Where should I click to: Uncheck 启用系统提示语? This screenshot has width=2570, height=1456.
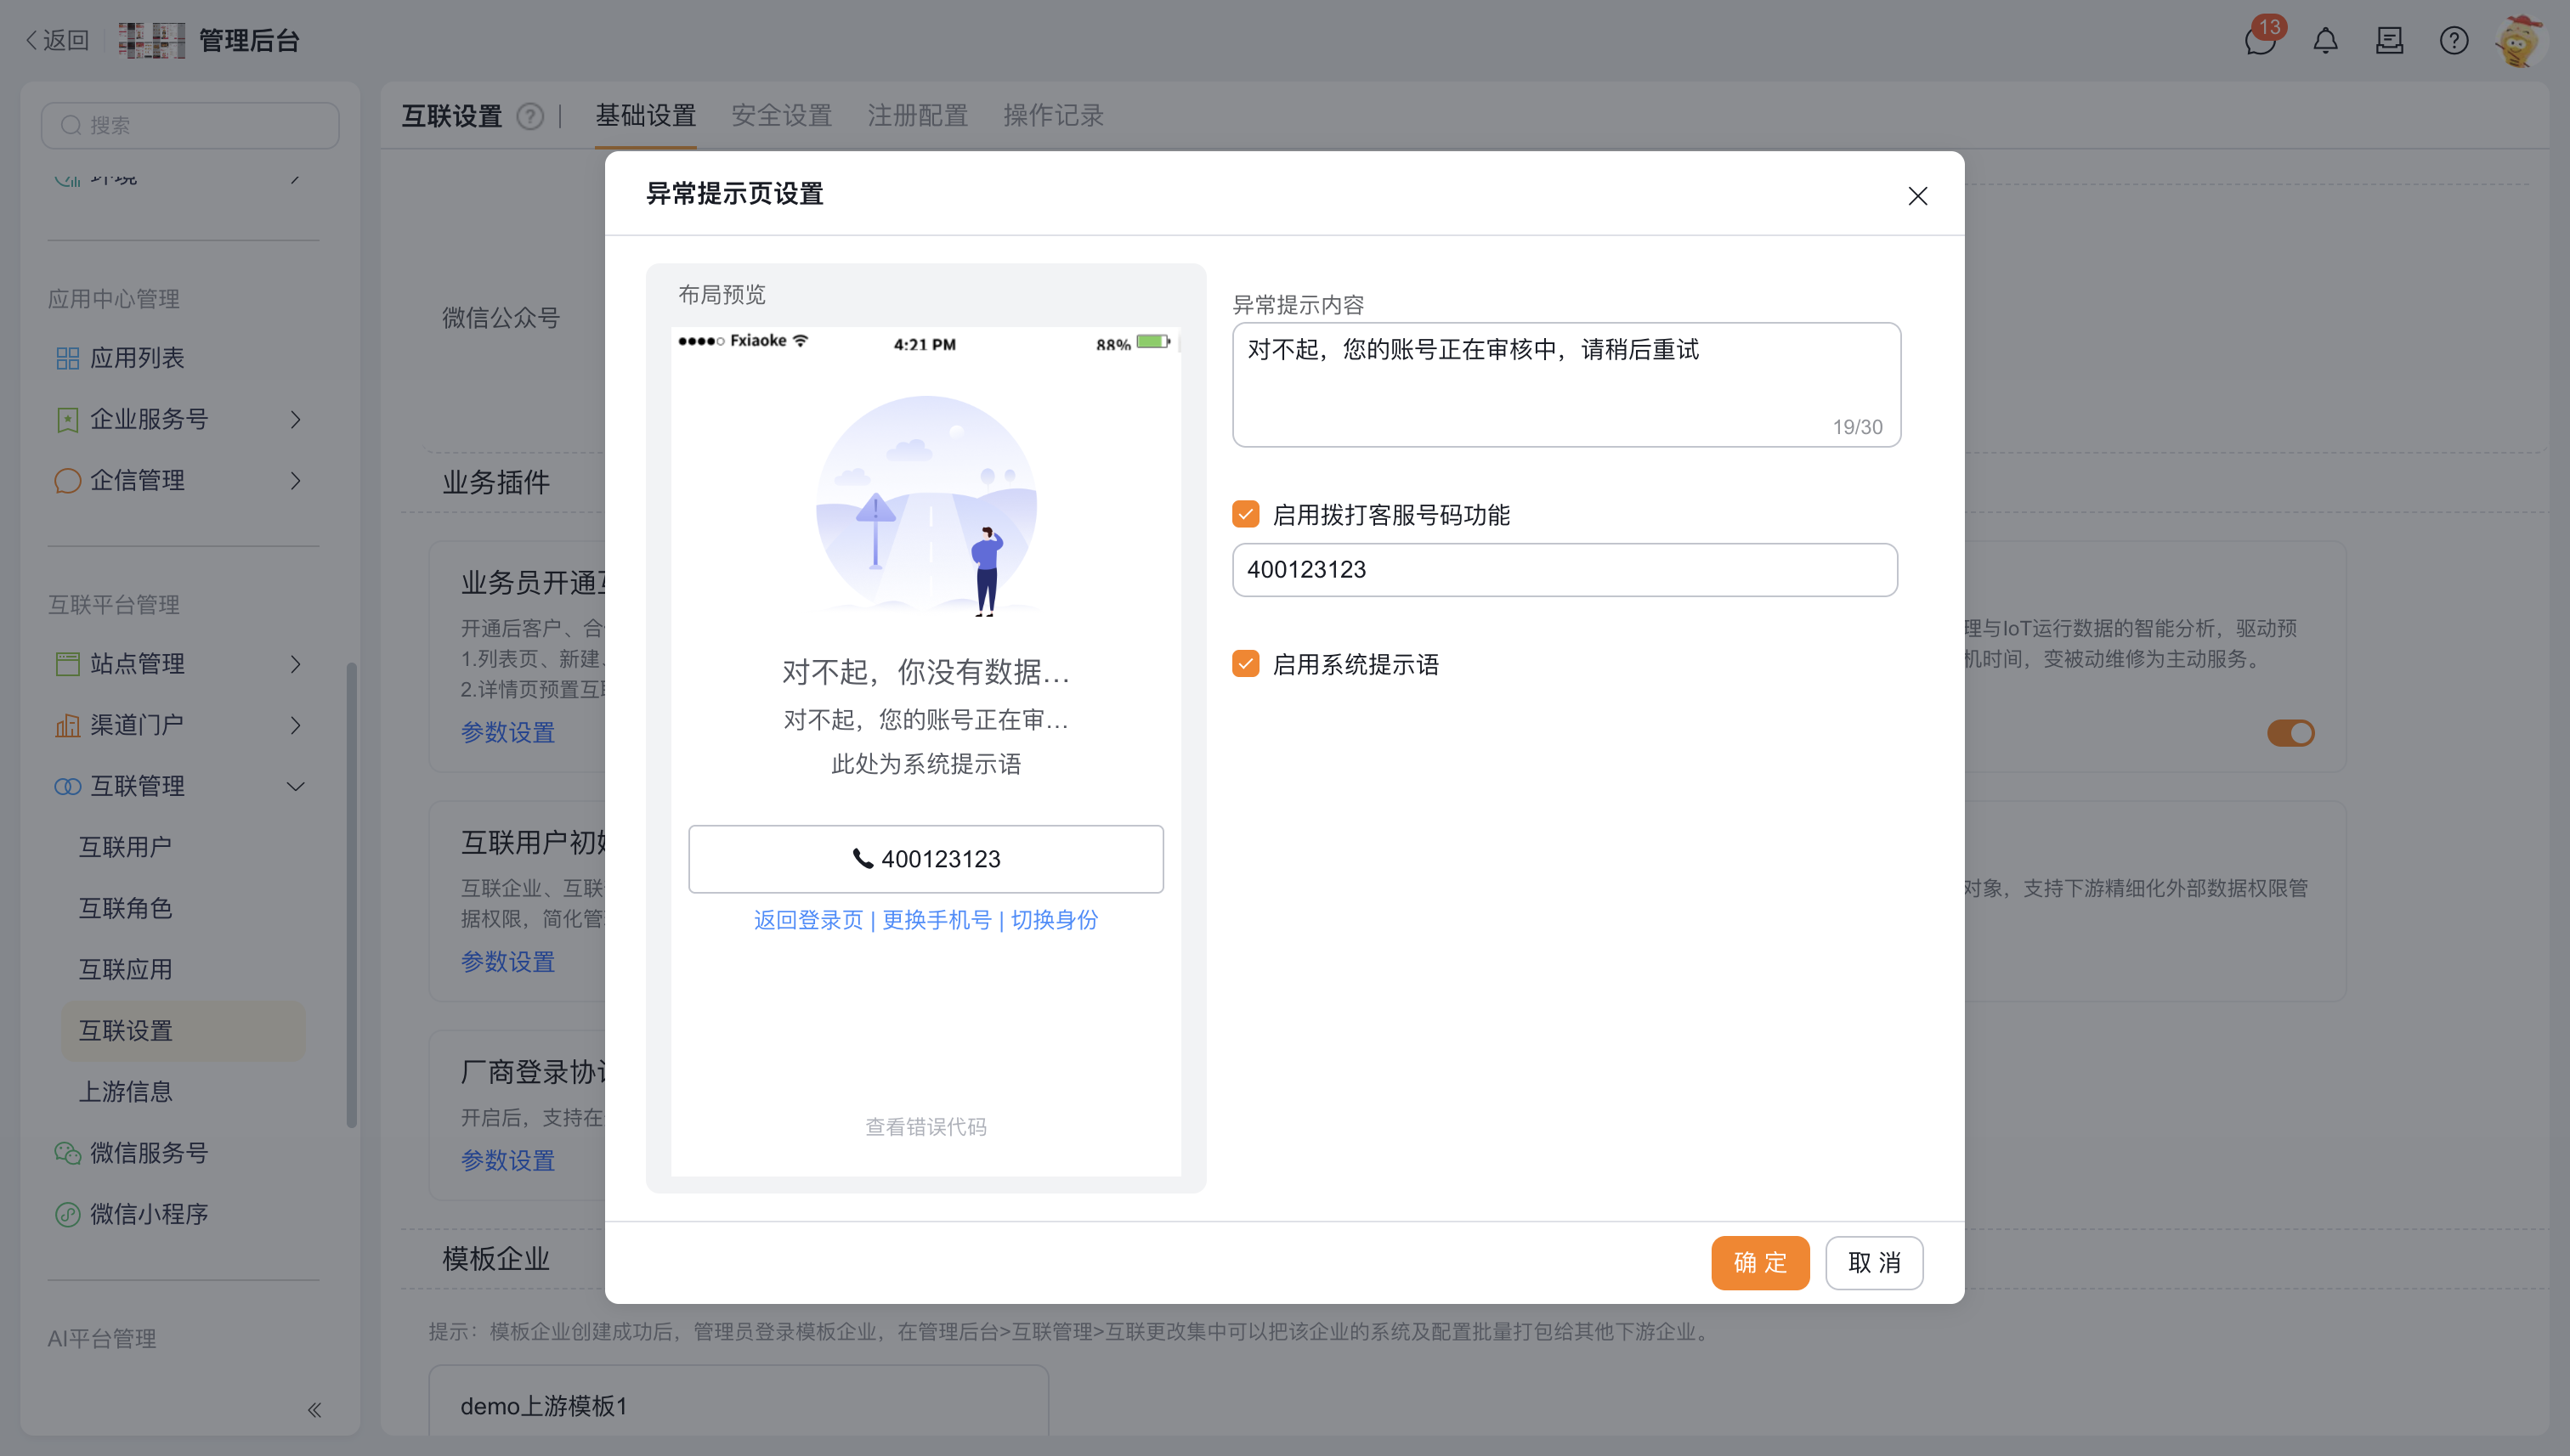pos(1246,663)
